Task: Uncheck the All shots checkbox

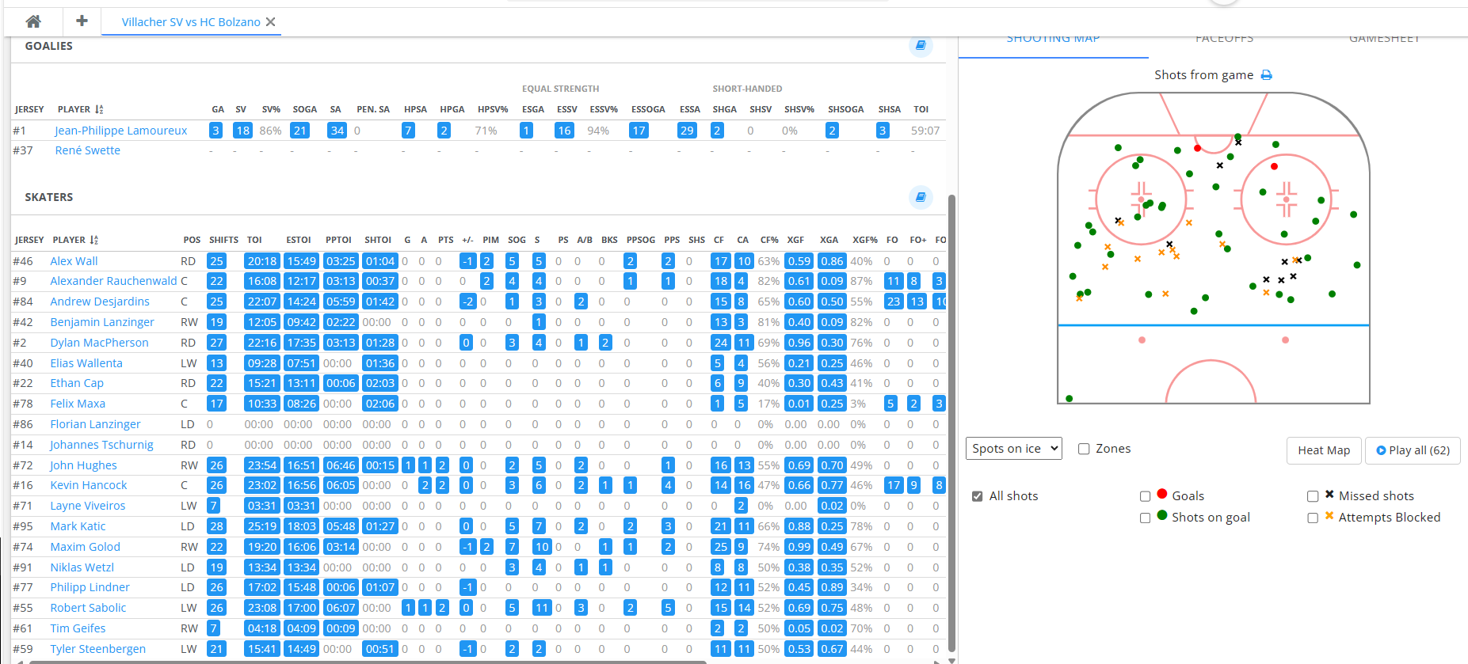Action: tap(978, 496)
